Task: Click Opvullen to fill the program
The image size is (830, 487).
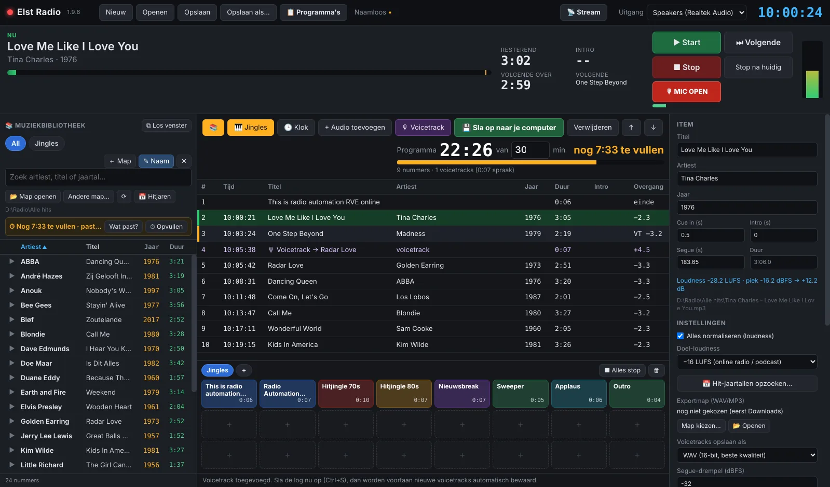Action: click(167, 227)
